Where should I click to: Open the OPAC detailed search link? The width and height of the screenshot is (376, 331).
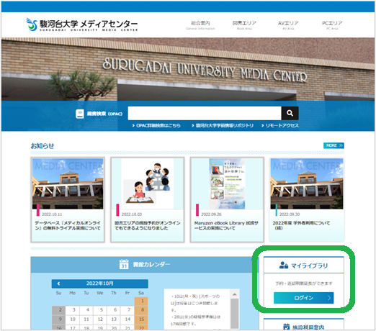tap(156, 125)
